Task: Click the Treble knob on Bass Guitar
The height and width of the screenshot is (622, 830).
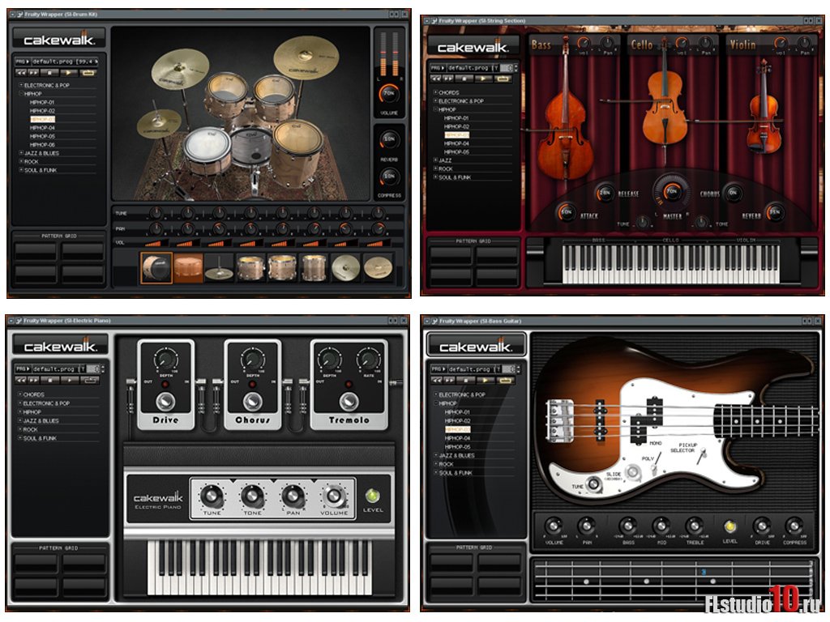Action: [x=695, y=526]
